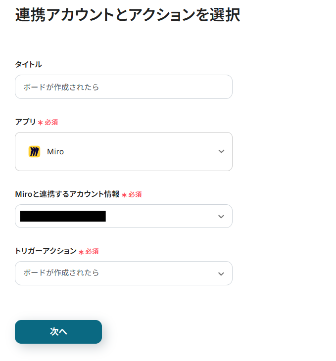Expand the トリガーアクション dropdown chevron
The height and width of the screenshot is (361, 336).
pos(221,273)
